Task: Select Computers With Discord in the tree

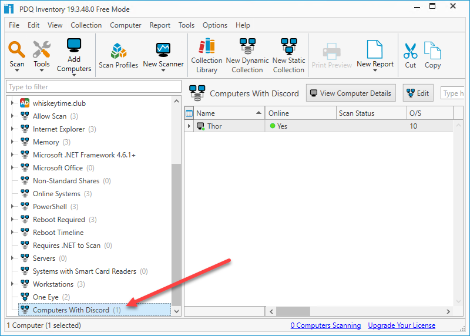Action: 95,310
